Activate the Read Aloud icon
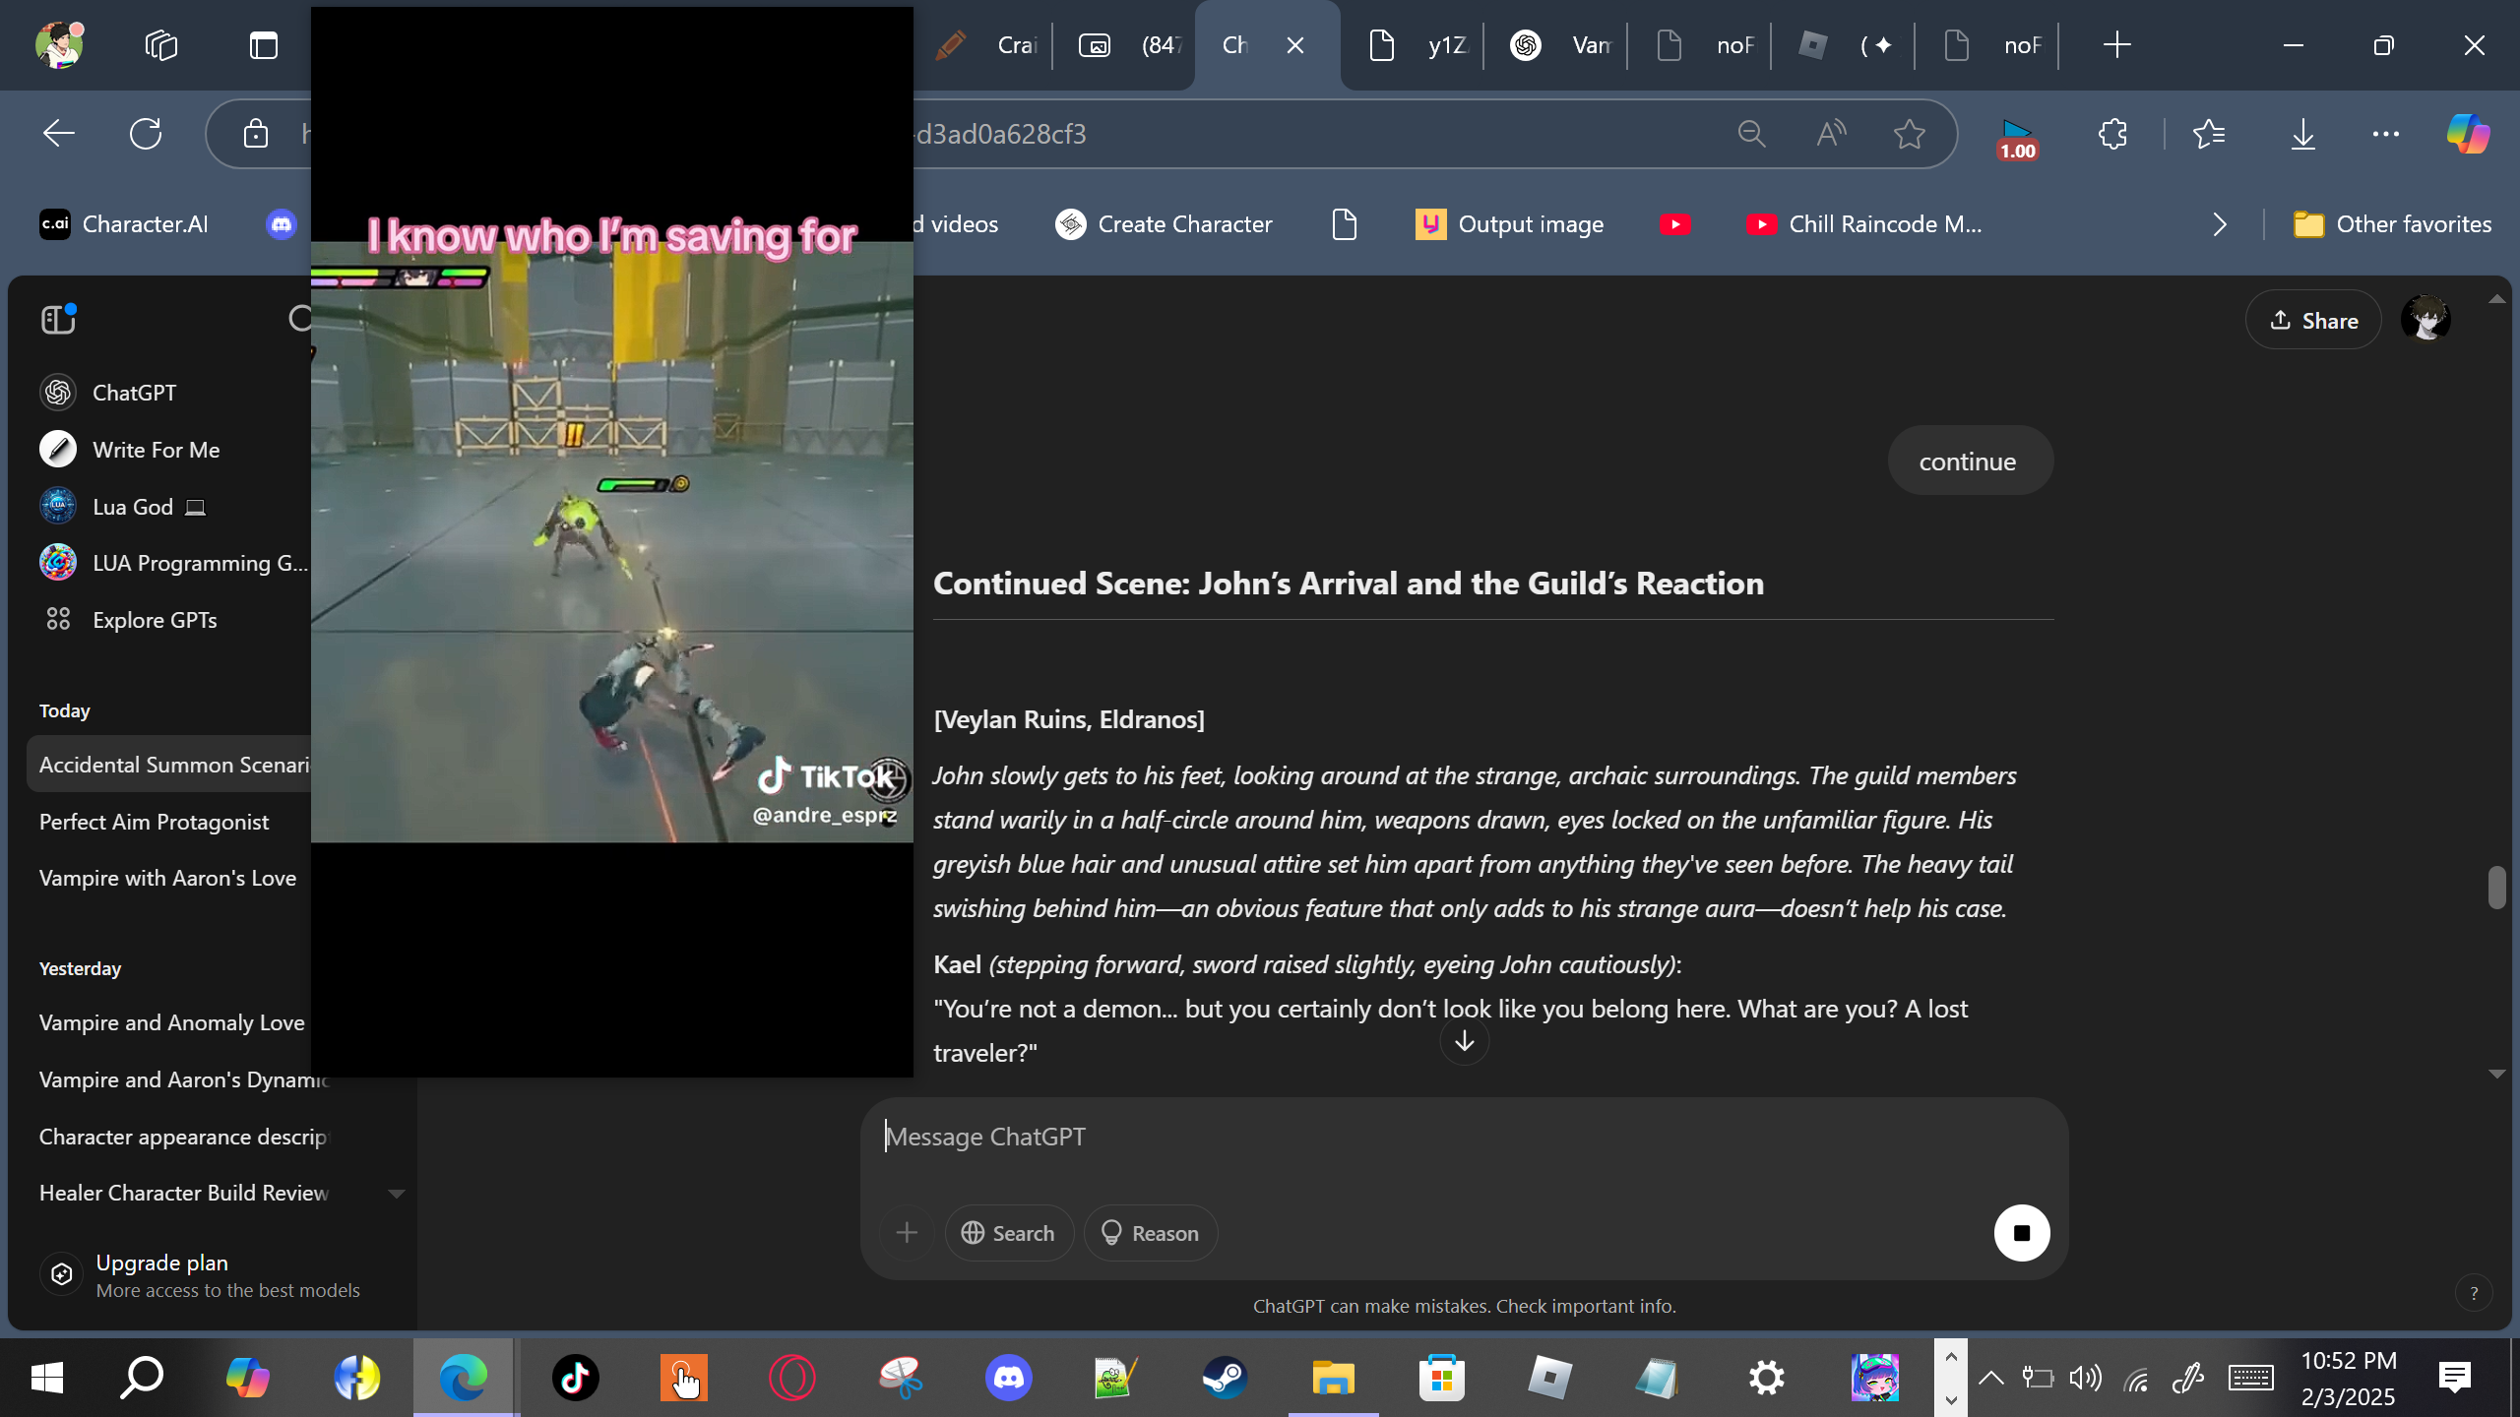This screenshot has width=2520, height=1417. (1831, 134)
